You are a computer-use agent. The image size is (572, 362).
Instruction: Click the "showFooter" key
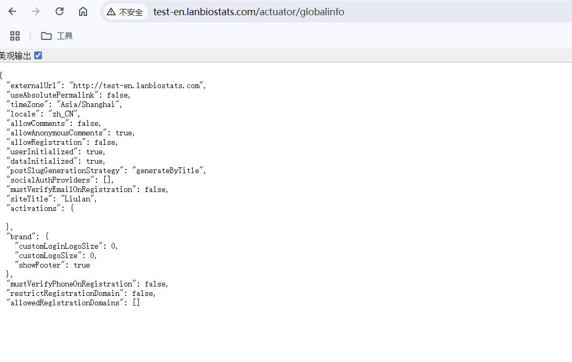39,265
